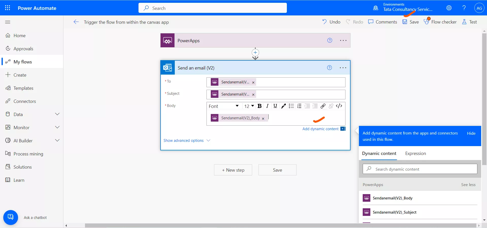Open Power Automate settings gear

coord(449,8)
